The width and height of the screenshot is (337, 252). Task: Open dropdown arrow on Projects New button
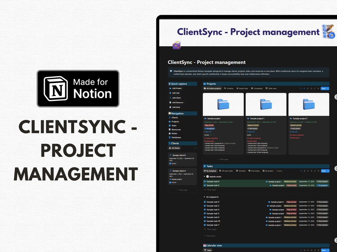coord(328,88)
